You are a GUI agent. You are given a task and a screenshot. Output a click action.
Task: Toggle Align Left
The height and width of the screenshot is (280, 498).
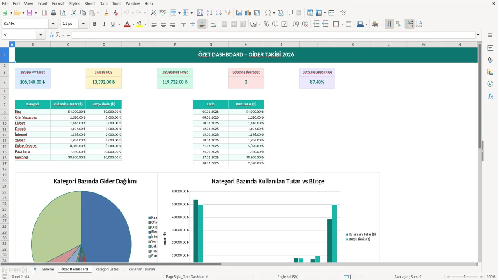coord(154,24)
